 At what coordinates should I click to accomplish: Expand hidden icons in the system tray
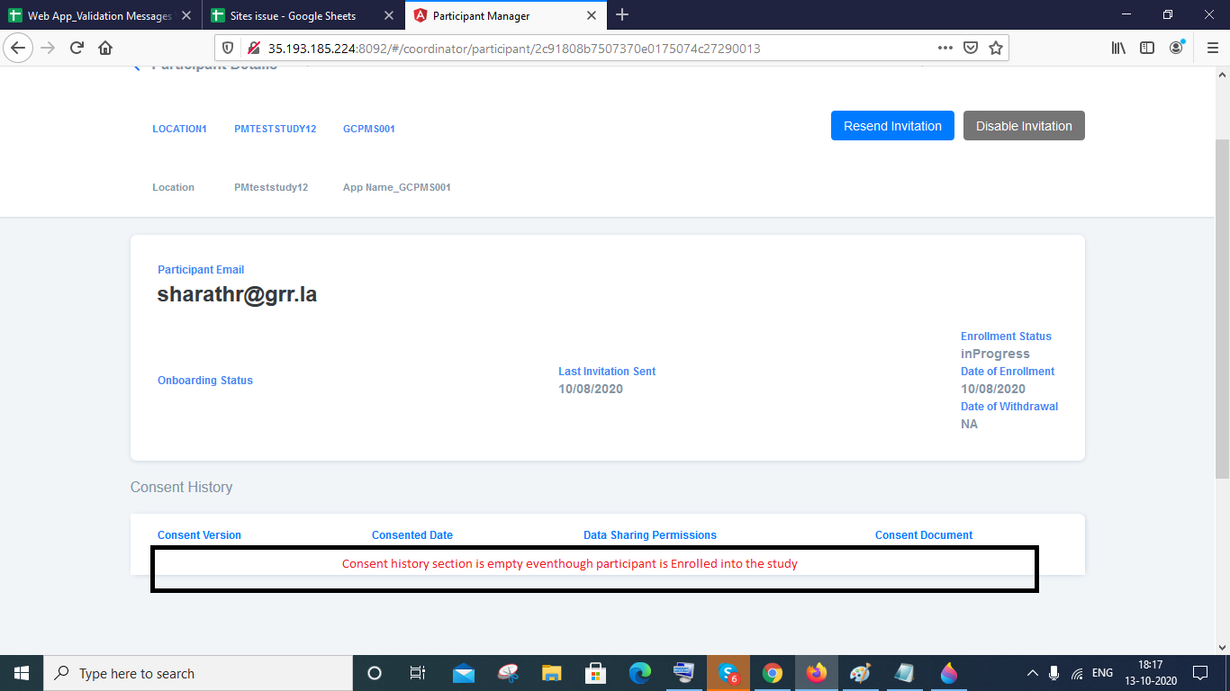1032,672
